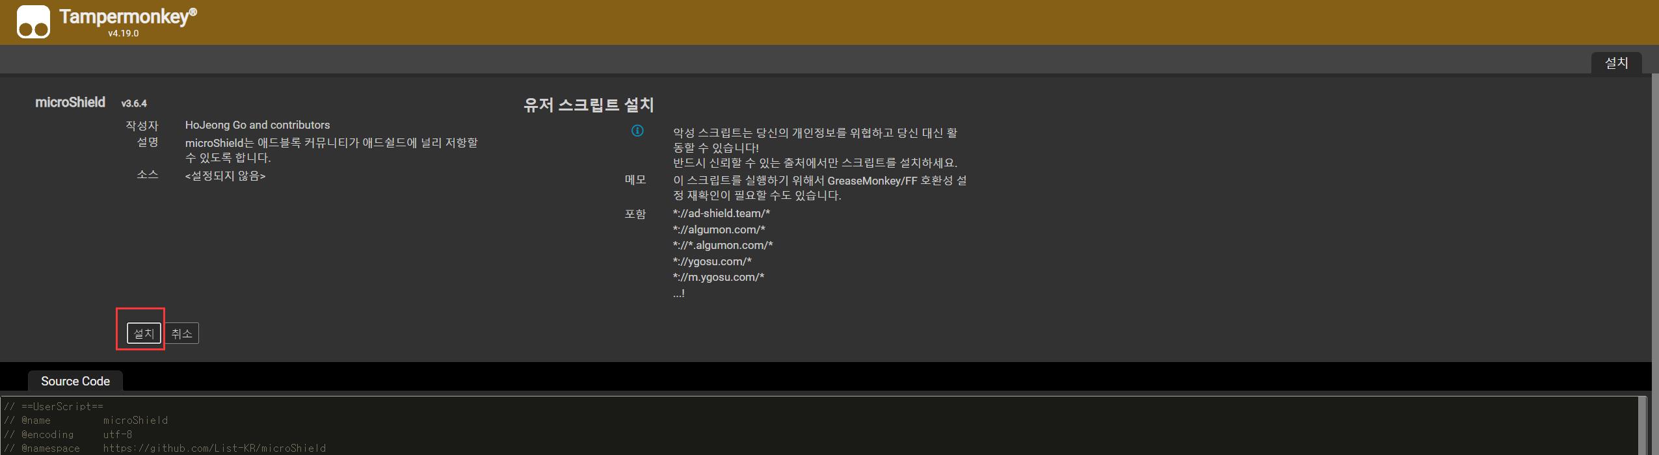The width and height of the screenshot is (1659, 455).
Task: Click the 포함 label
Action: pos(635,214)
